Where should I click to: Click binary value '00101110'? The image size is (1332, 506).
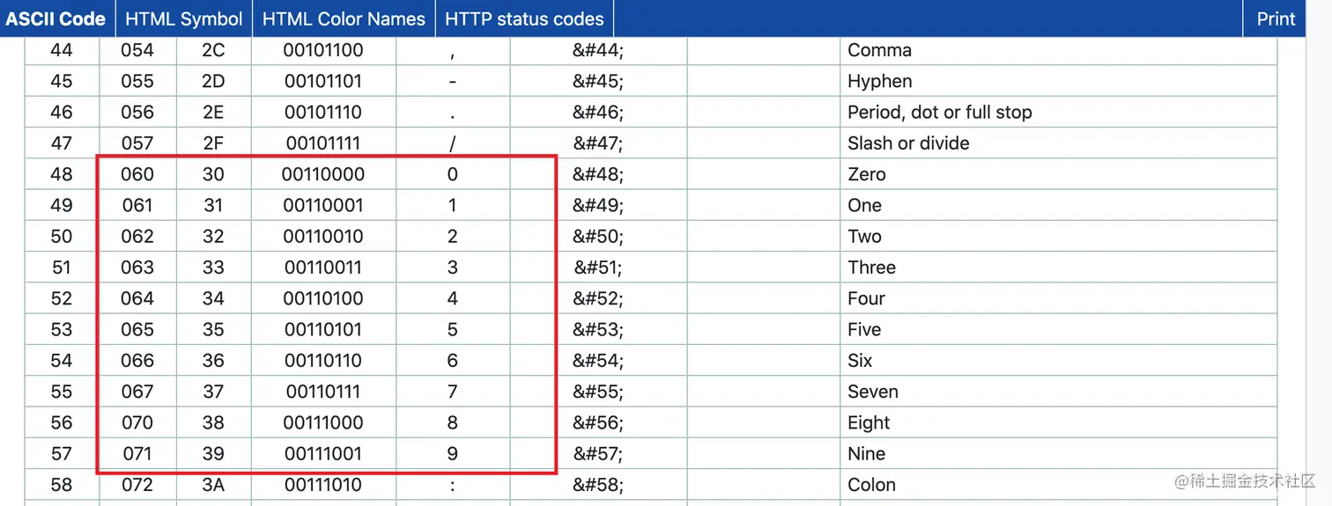pos(323,112)
